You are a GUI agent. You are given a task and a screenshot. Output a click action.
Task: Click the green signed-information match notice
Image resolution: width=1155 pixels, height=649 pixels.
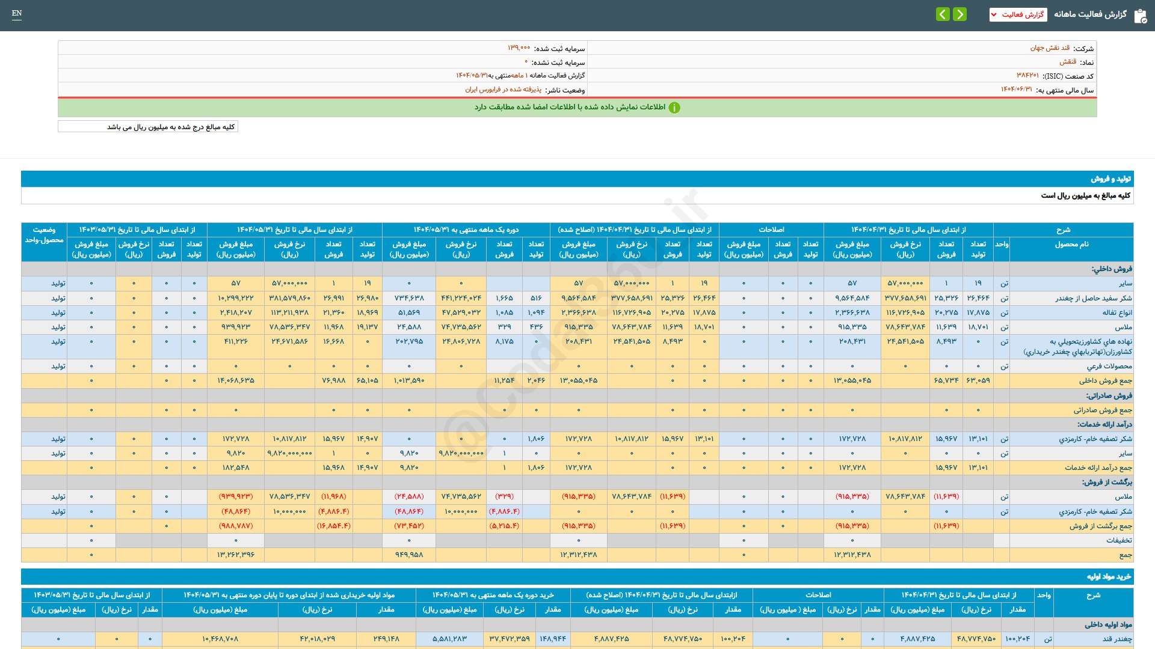point(577,108)
